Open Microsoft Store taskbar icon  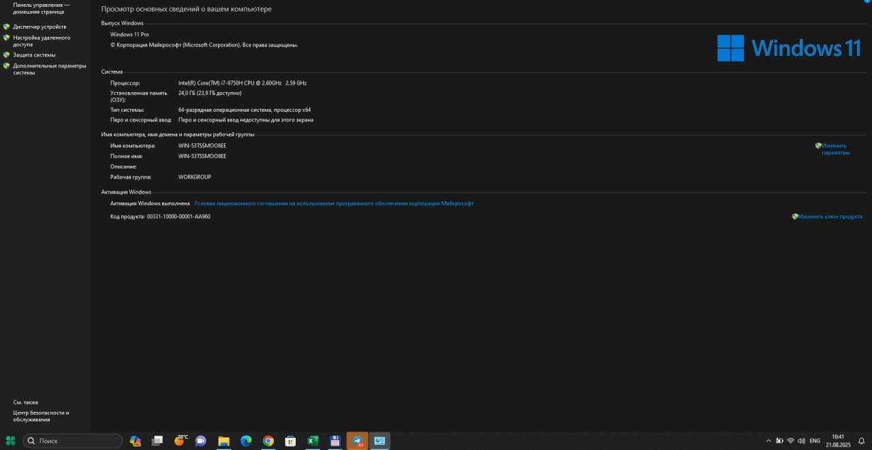[290, 441]
